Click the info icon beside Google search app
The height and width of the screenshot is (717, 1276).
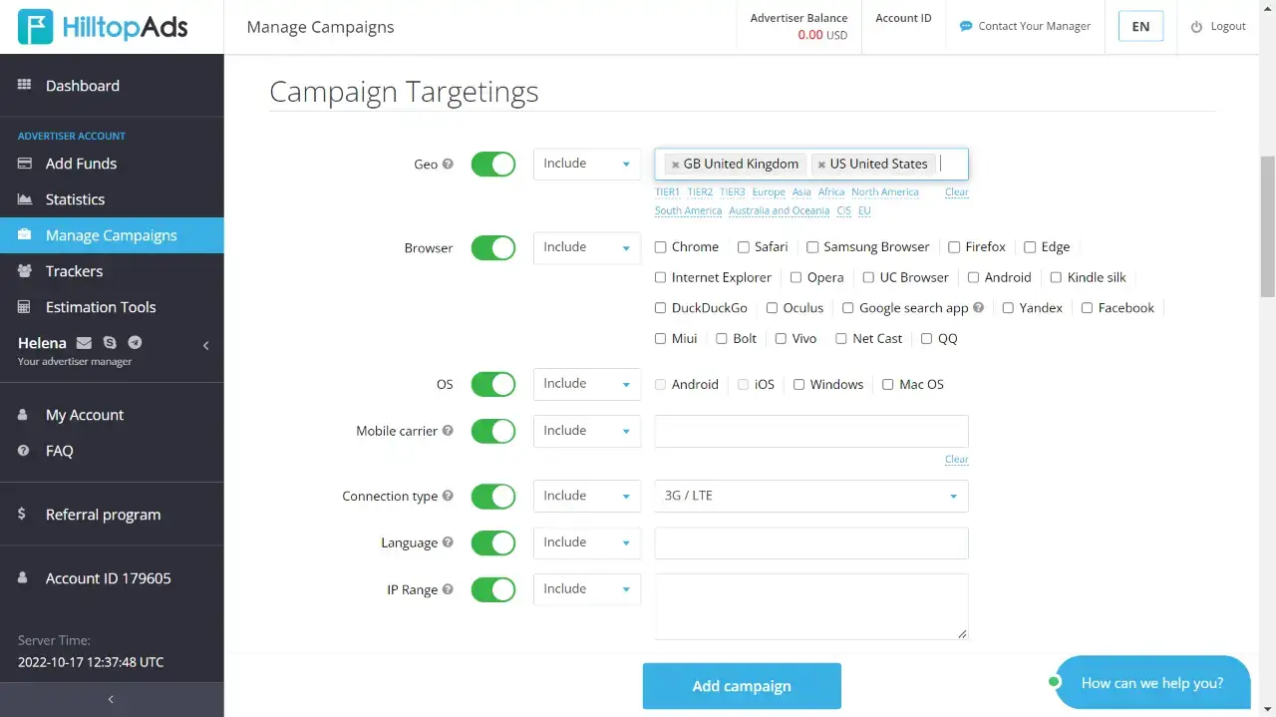(978, 308)
